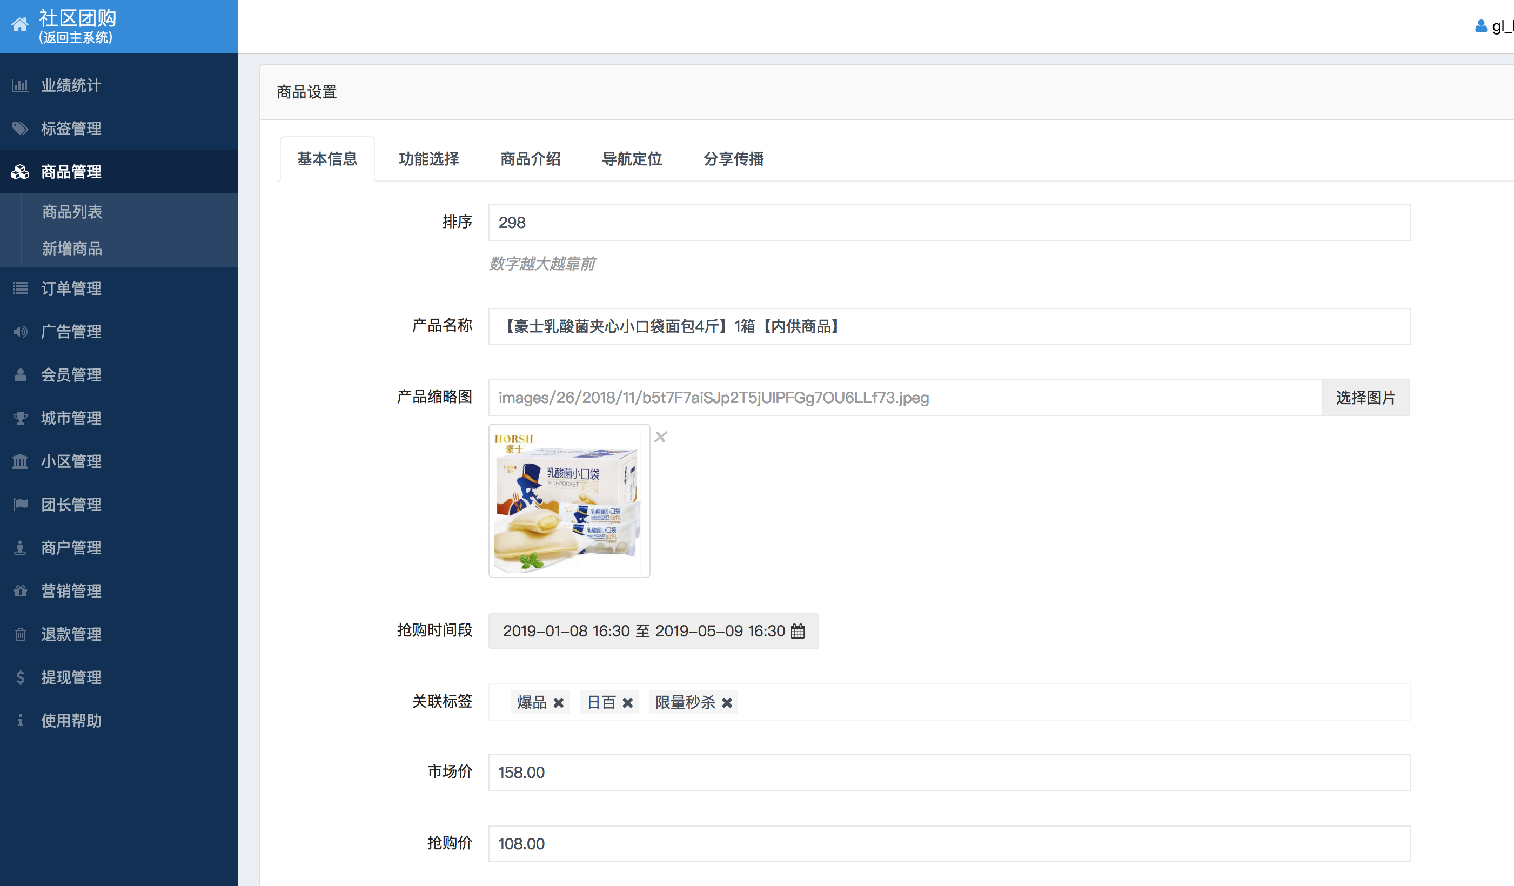Remove the 爆品 tag
1514x886 pixels.
[x=558, y=702]
